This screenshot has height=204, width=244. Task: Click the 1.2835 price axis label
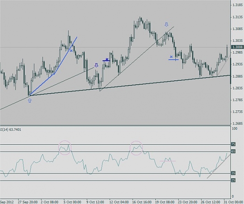point(237,88)
